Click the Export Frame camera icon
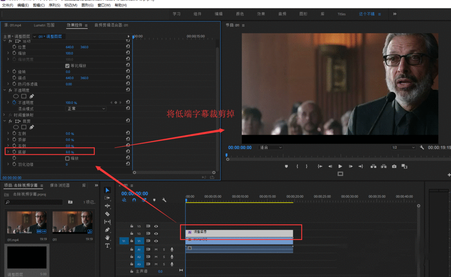451x277 pixels. point(394,166)
